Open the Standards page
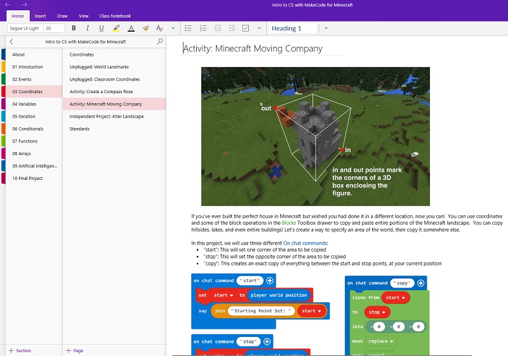This screenshot has height=356, width=508. (114, 129)
